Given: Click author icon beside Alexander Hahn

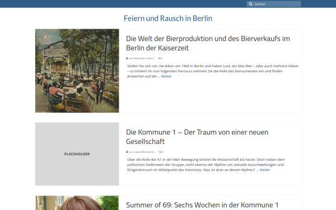Looking at the screenshot, I should pos(127,58).
